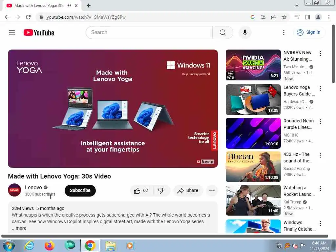Screen dimensions: 336x252
Task: Click the MG1010 channel name
Action: [x=291, y=135]
